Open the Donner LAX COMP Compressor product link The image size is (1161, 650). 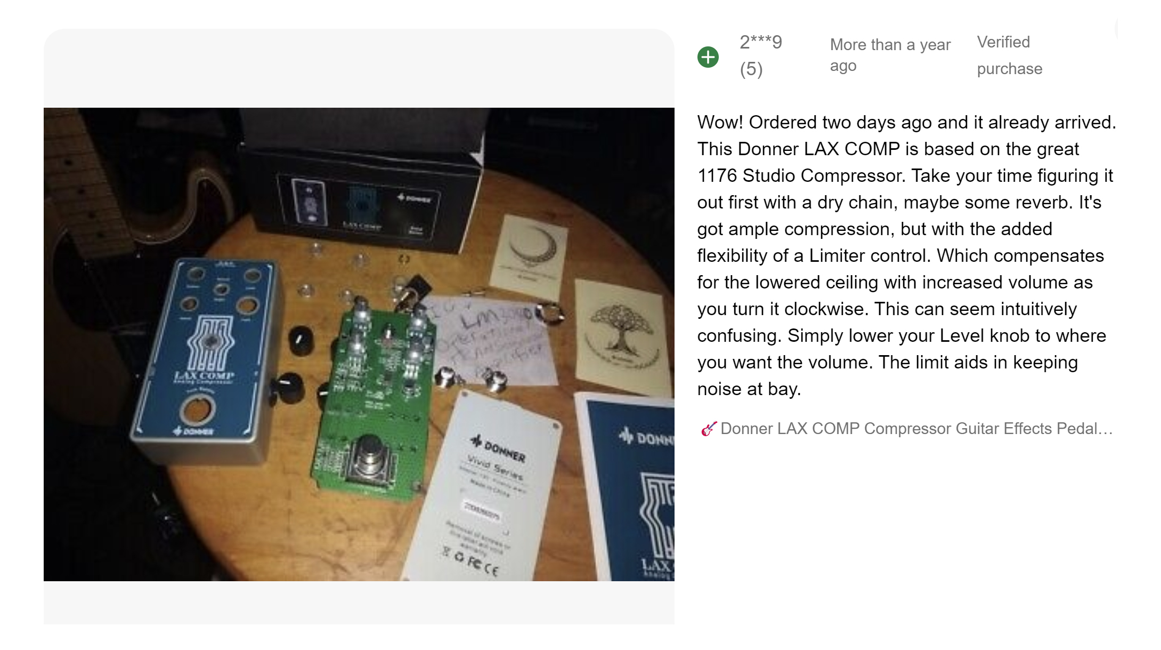click(x=916, y=429)
